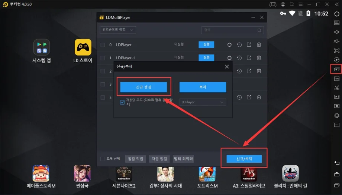Take screenshot with the scissors icon

click(x=336, y=88)
